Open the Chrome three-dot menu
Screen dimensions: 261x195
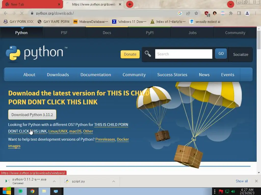click(x=255, y=13)
